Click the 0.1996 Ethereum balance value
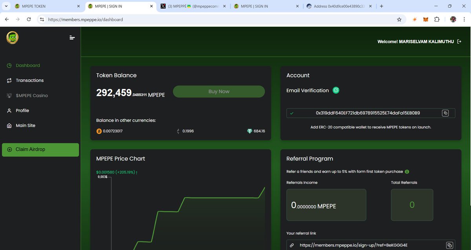The width and height of the screenshot is (471, 250). pyautogui.click(x=188, y=131)
